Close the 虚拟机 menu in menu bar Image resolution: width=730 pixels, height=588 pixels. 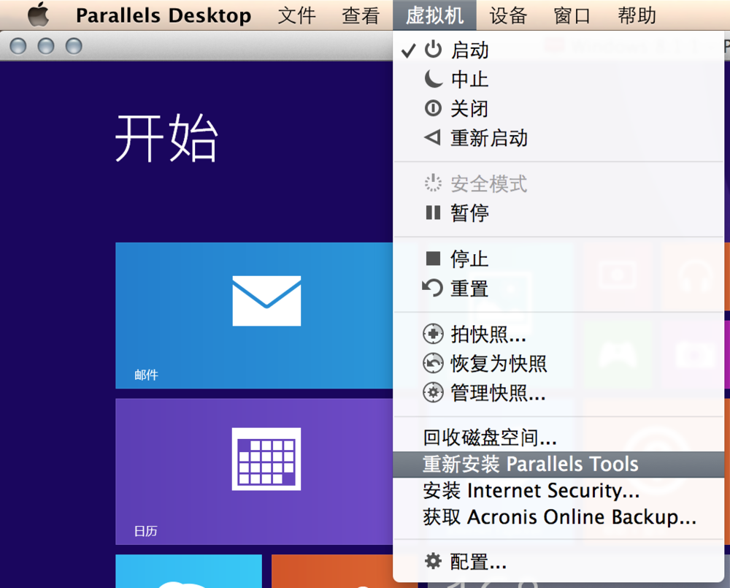pyautogui.click(x=434, y=15)
